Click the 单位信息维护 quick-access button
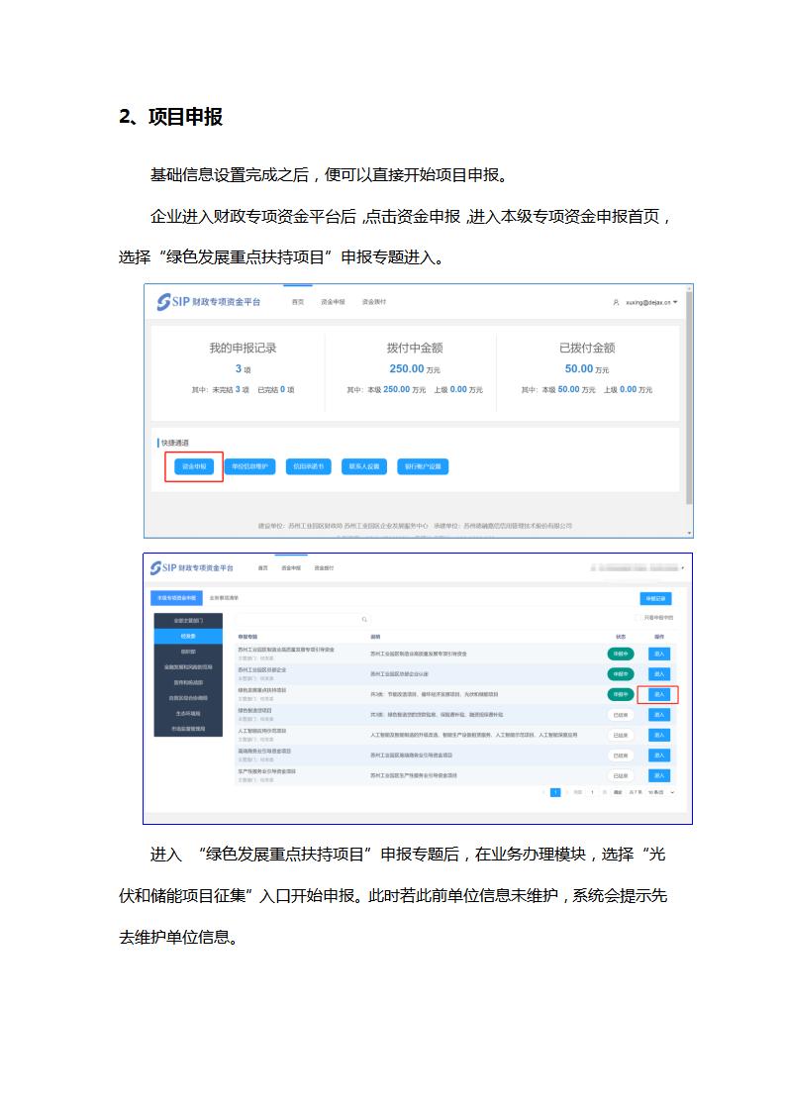785x1111 pixels. 248,465
